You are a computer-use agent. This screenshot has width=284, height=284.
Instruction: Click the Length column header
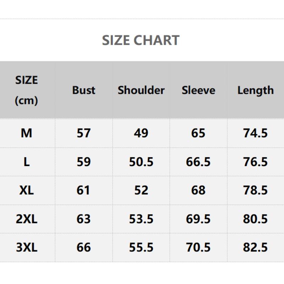[x=256, y=90]
